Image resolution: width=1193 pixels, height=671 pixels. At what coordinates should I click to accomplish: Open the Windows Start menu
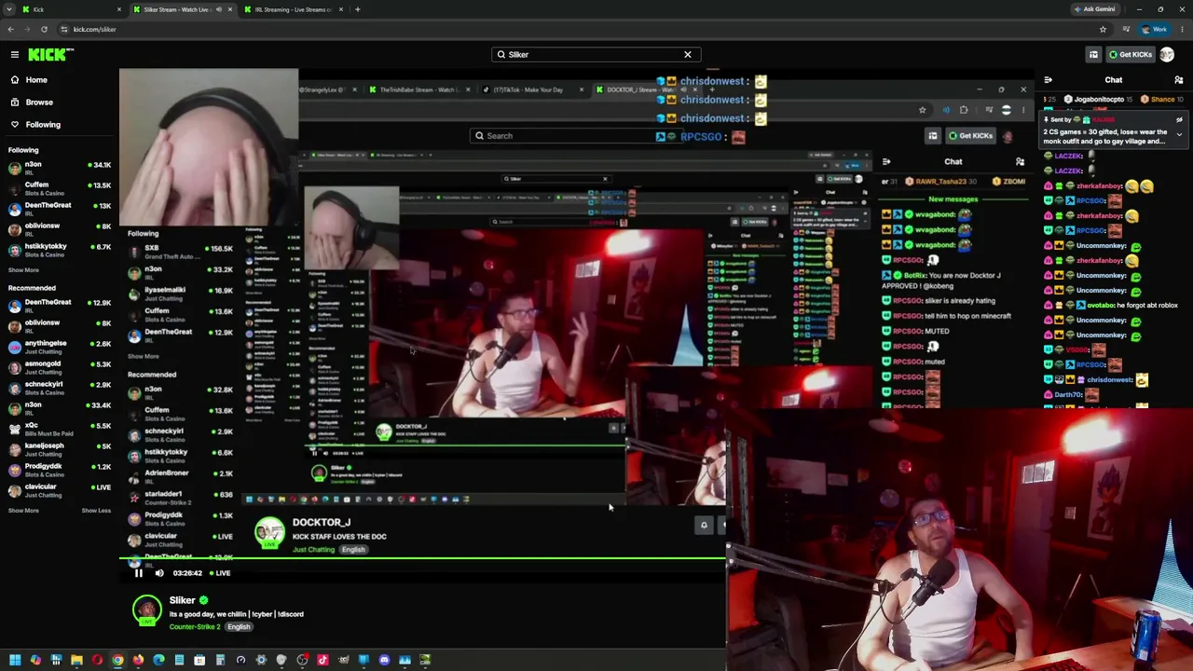pos(15,660)
